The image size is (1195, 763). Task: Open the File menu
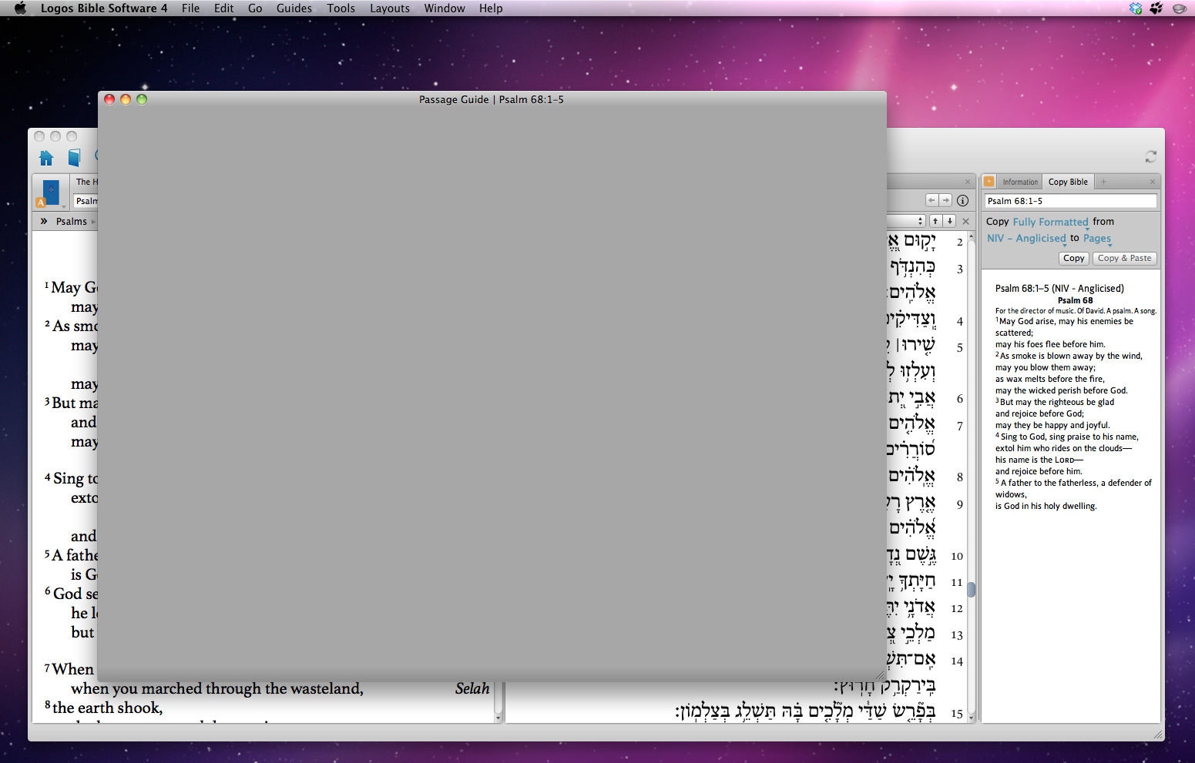tap(190, 8)
